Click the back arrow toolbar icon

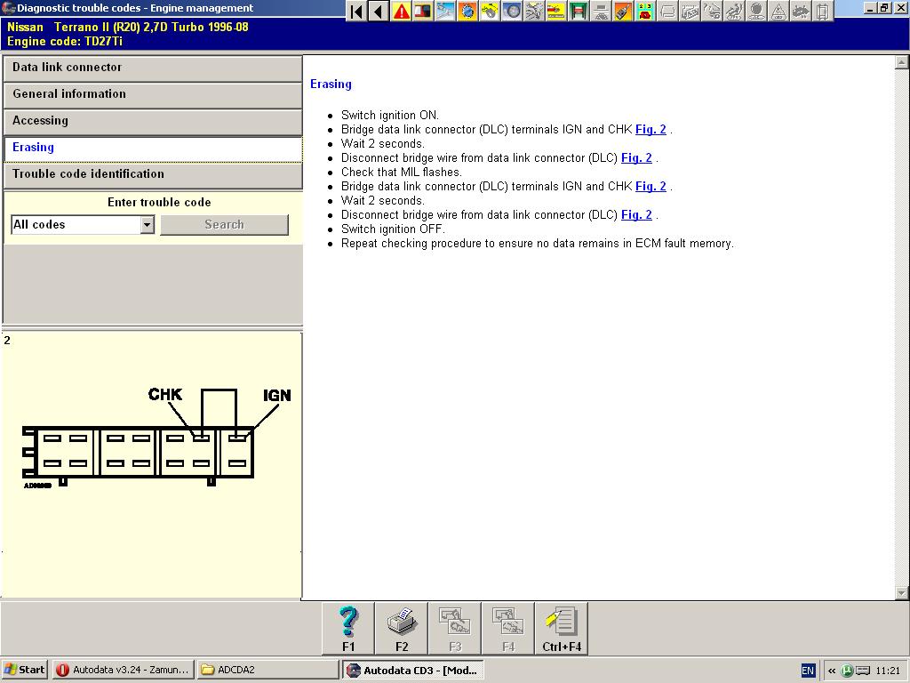[x=379, y=12]
